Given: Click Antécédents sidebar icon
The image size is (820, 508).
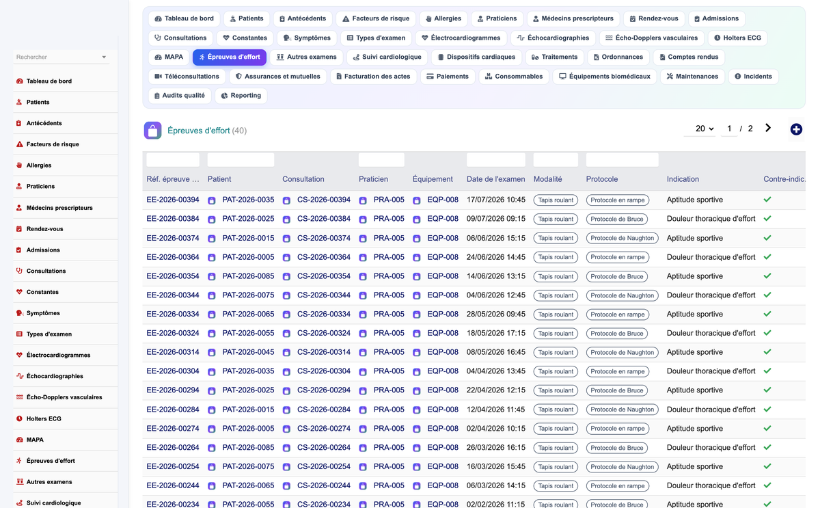Looking at the screenshot, I should tap(19, 124).
